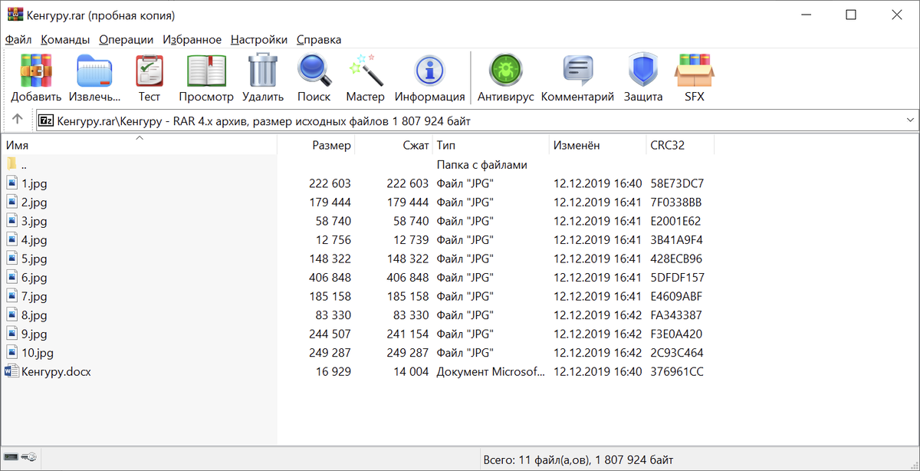Click the 6.jpg file icon
The image size is (920, 471).
[12, 277]
